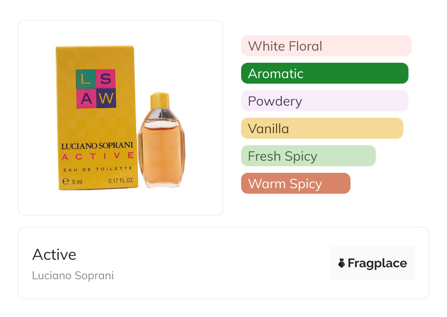This screenshot has width=447, height=317.
Task: Select the Aromatic green accord bar
Action: coord(325,73)
